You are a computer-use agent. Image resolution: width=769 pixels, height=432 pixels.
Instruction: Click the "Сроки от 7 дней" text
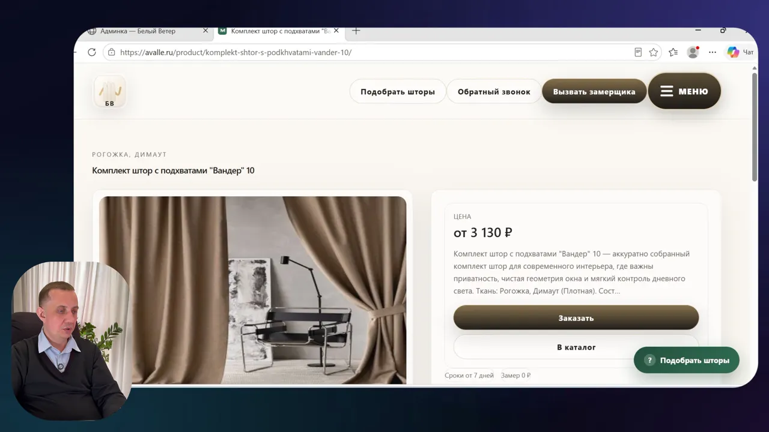[x=469, y=376]
